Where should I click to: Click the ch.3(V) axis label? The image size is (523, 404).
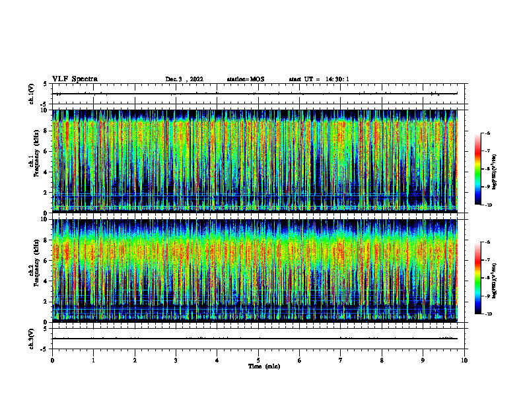[32, 339]
